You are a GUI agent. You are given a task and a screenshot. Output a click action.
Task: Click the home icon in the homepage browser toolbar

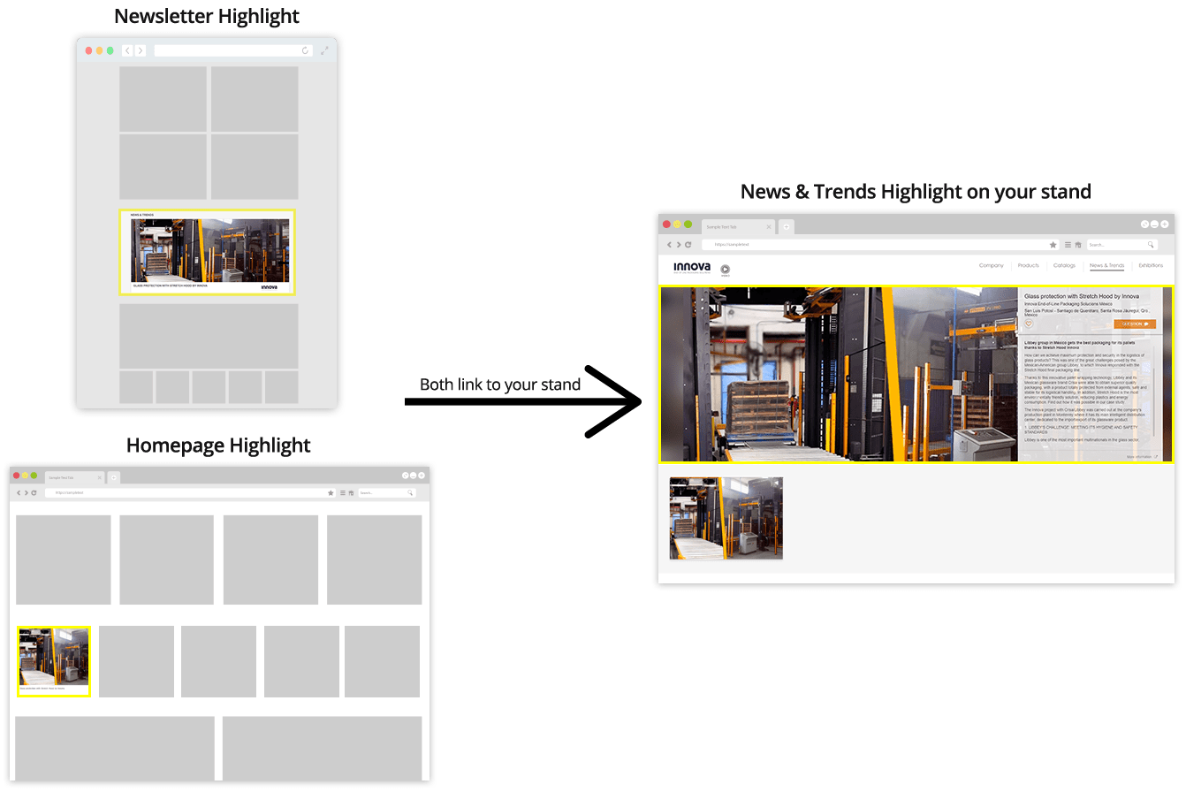point(351,492)
